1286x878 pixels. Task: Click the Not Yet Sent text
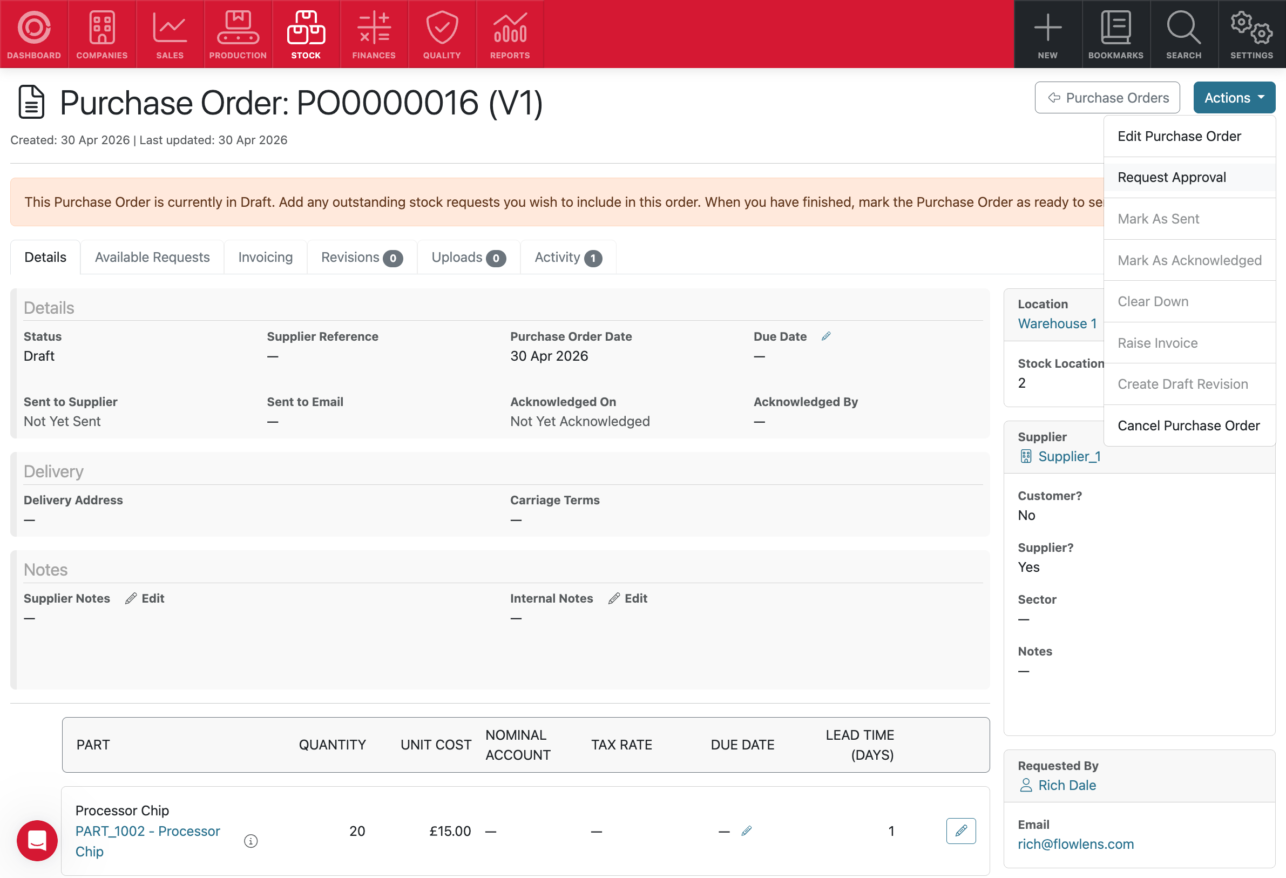62,421
